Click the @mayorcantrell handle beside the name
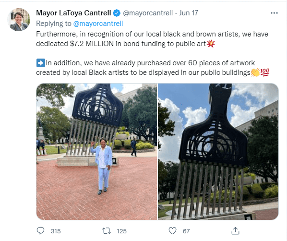The width and height of the screenshot is (287, 241). [148, 13]
